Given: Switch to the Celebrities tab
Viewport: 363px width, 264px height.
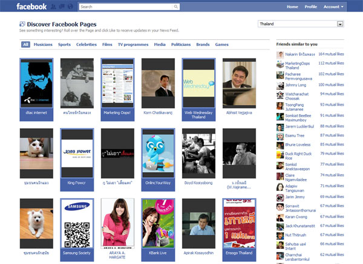Looking at the screenshot, I should pos(87,44).
